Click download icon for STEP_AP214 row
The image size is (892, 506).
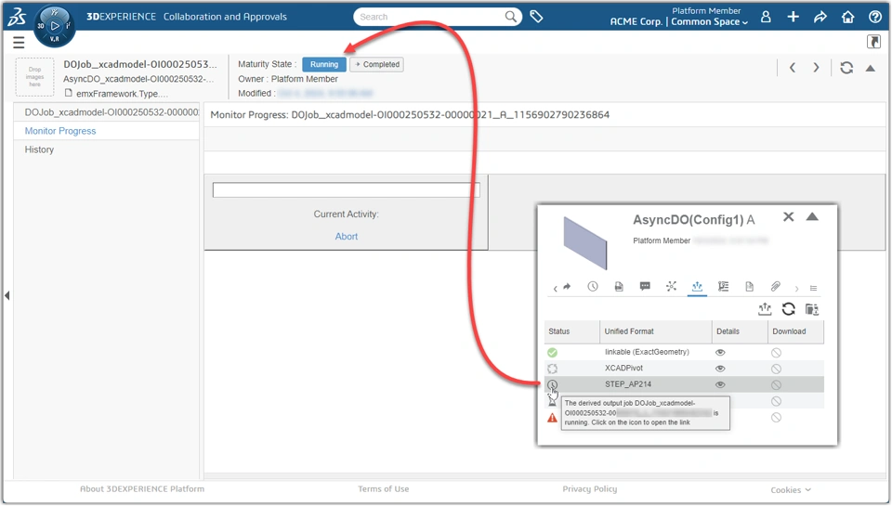(776, 385)
